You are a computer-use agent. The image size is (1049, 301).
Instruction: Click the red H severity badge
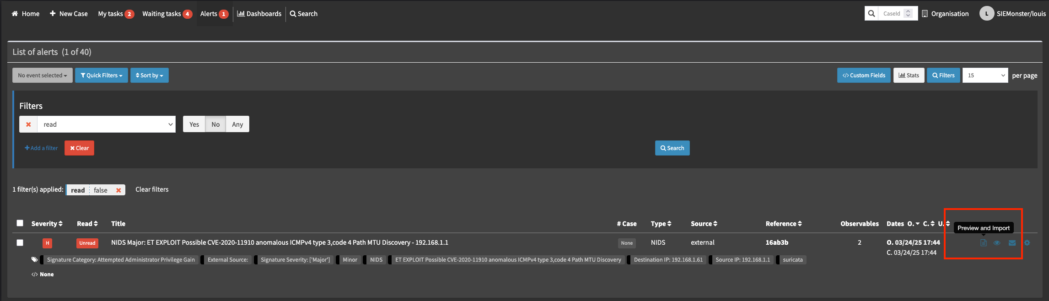(47, 243)
